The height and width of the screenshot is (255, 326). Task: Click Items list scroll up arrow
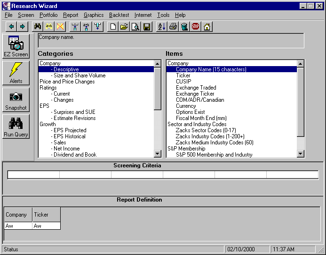tap(301, 64)
